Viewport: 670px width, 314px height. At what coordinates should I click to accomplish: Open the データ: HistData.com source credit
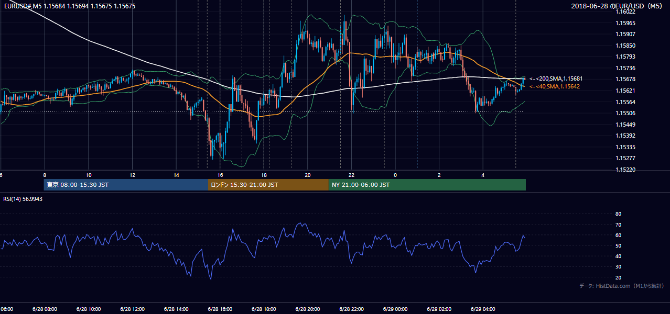tap(621, 286)
